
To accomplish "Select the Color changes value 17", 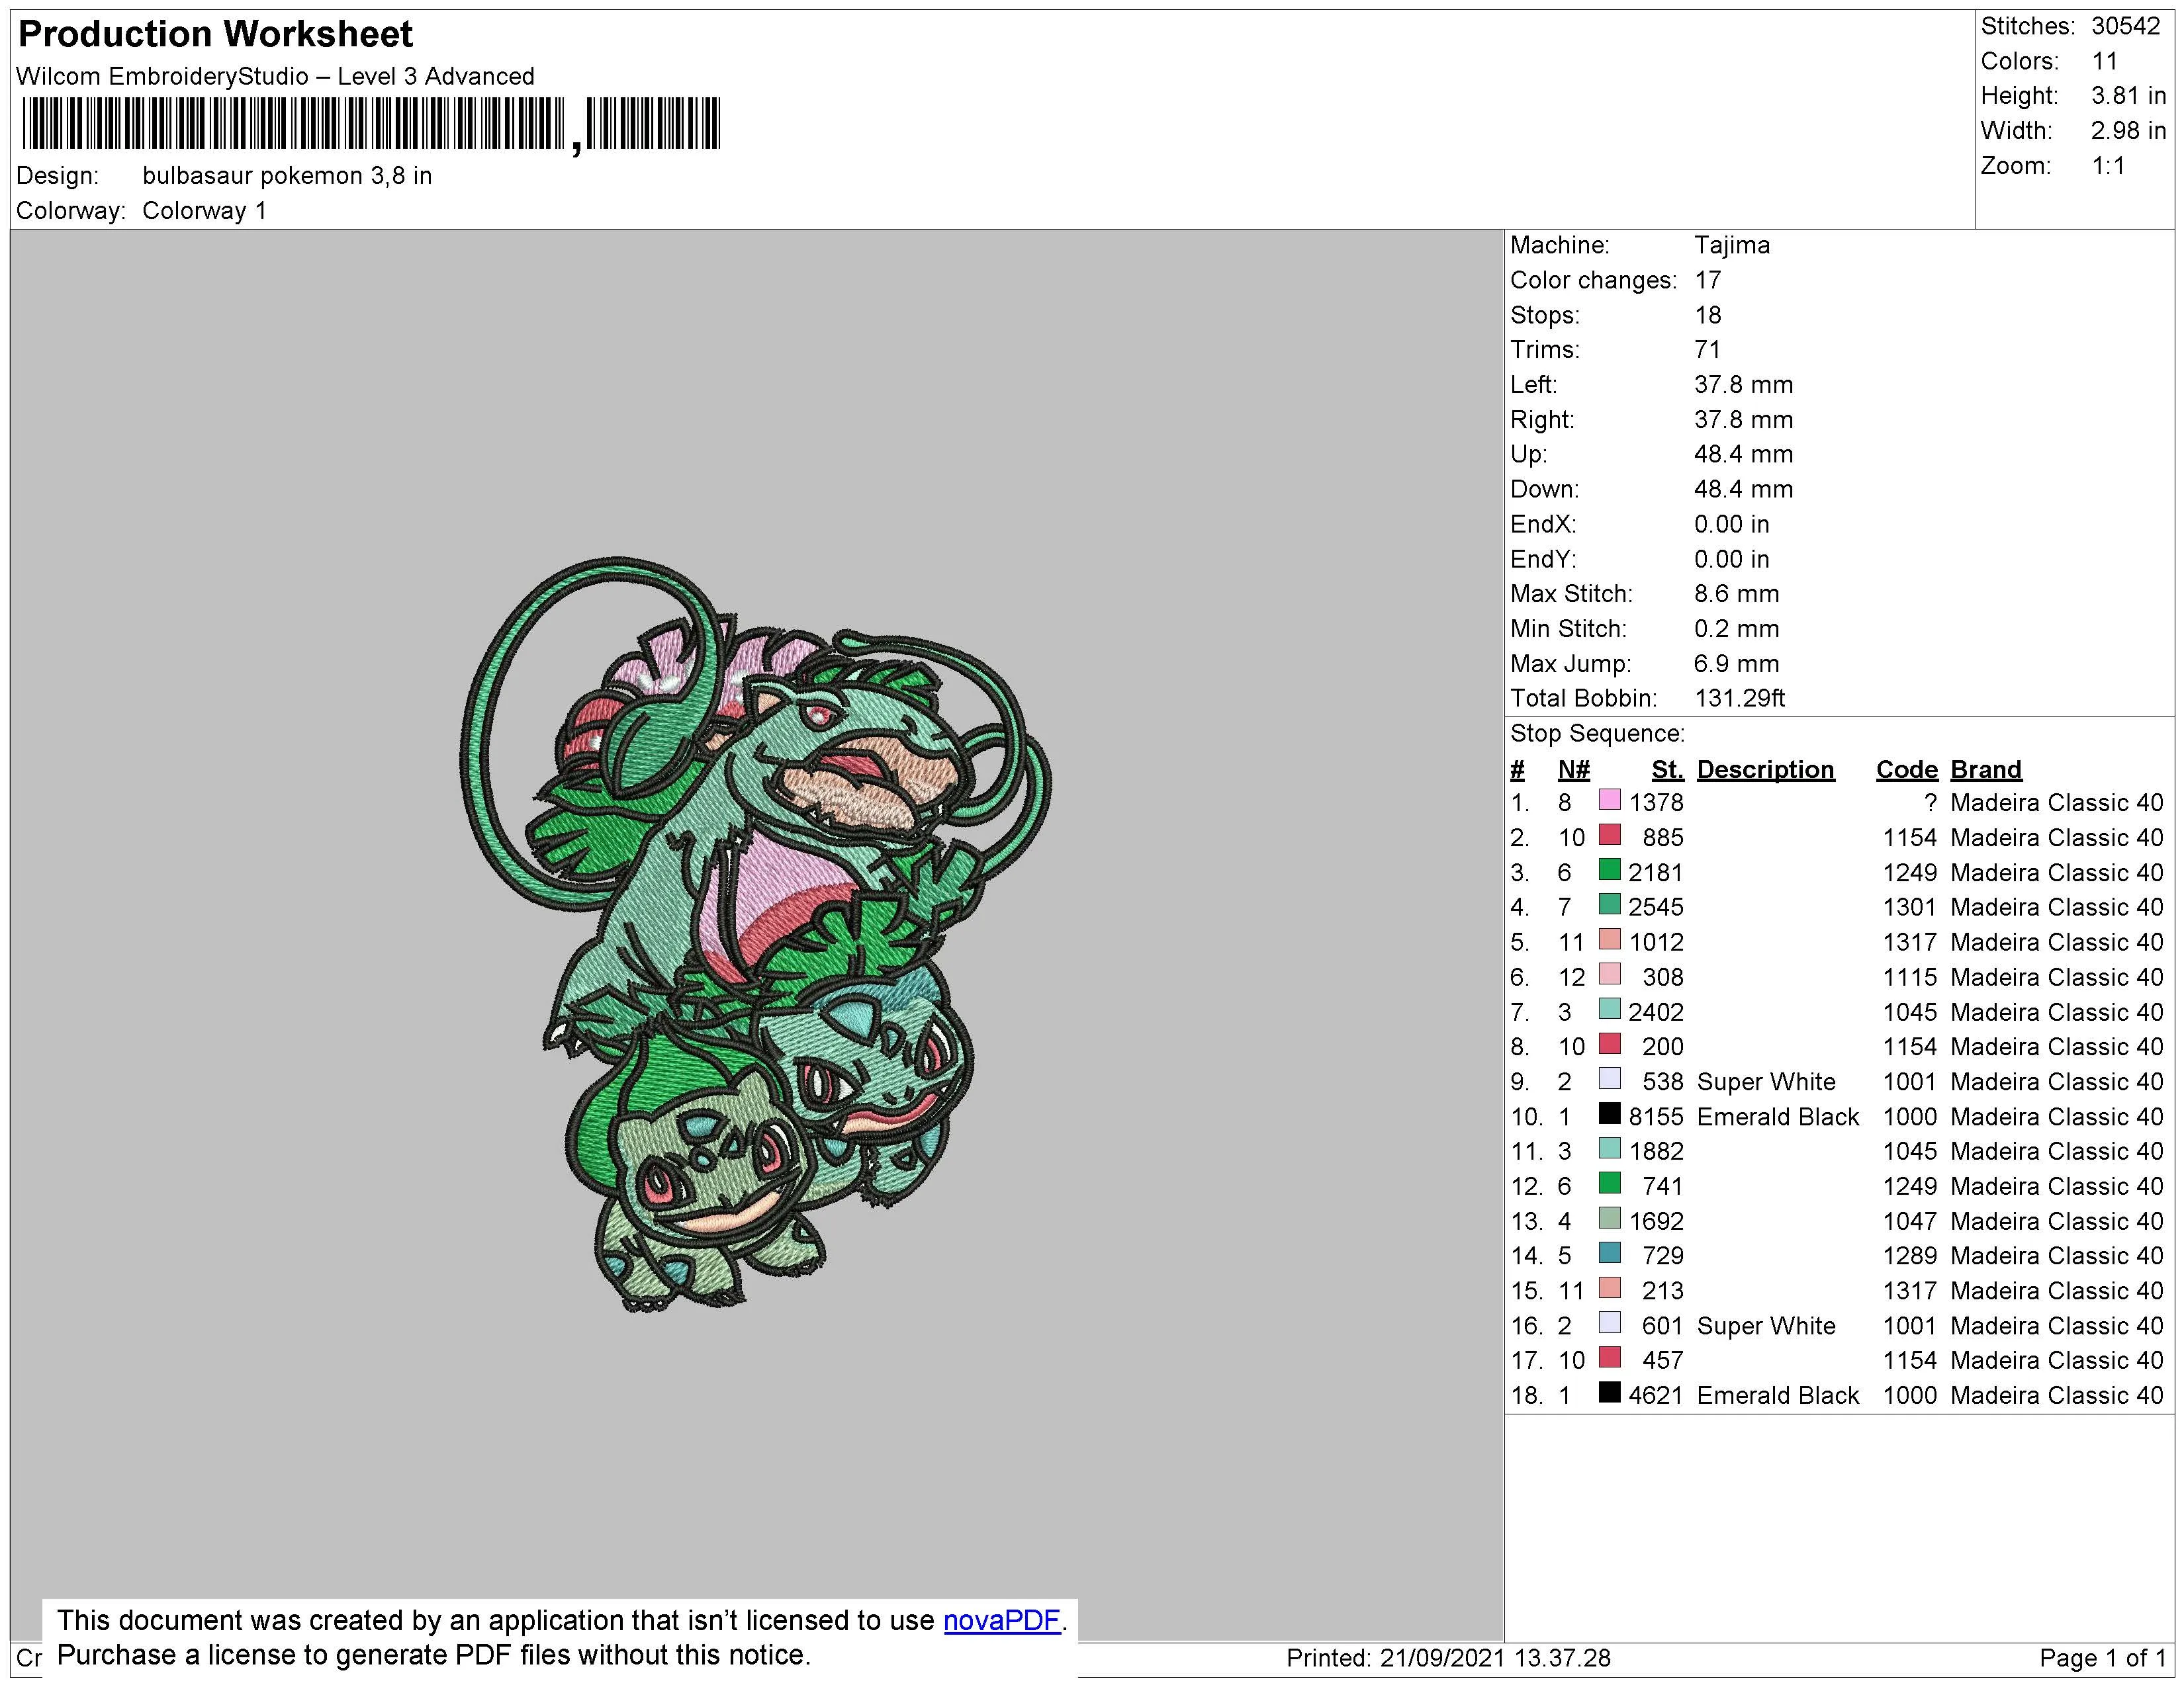I will click(1707, 281).
